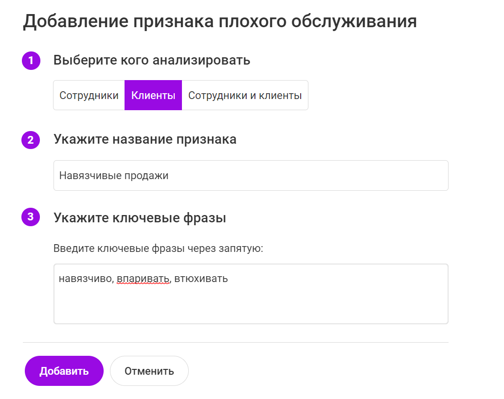
Task: Click the misspelled underlined word впаривать
Action: coord(143,279)
